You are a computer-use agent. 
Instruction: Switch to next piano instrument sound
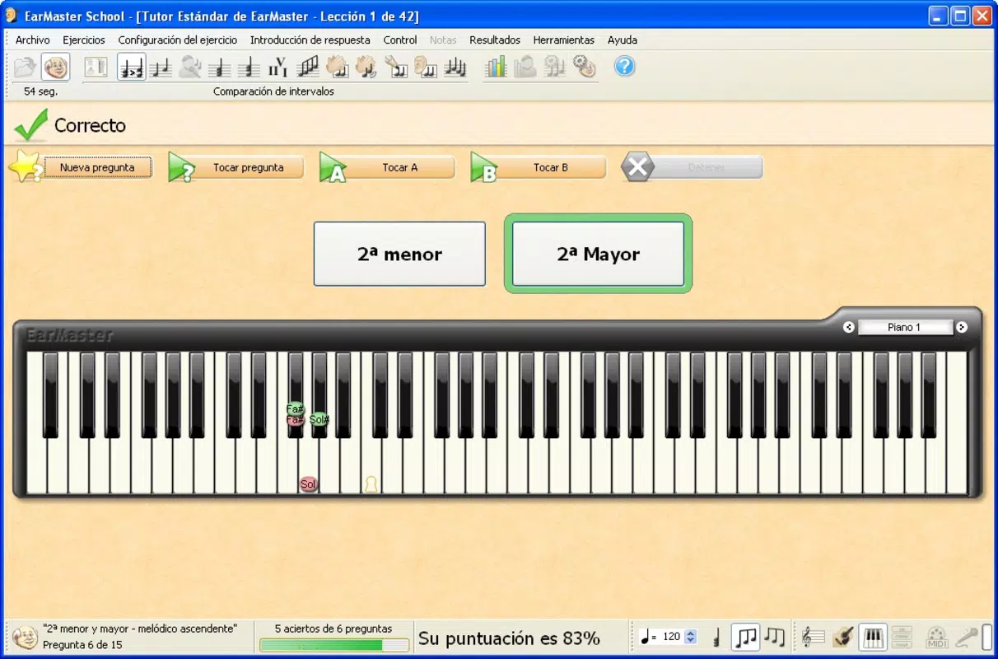[961, 327]
